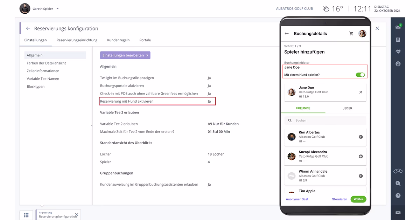
Task: Open the shopping cart in Buchungsdetails
Action: click(351, 34)
